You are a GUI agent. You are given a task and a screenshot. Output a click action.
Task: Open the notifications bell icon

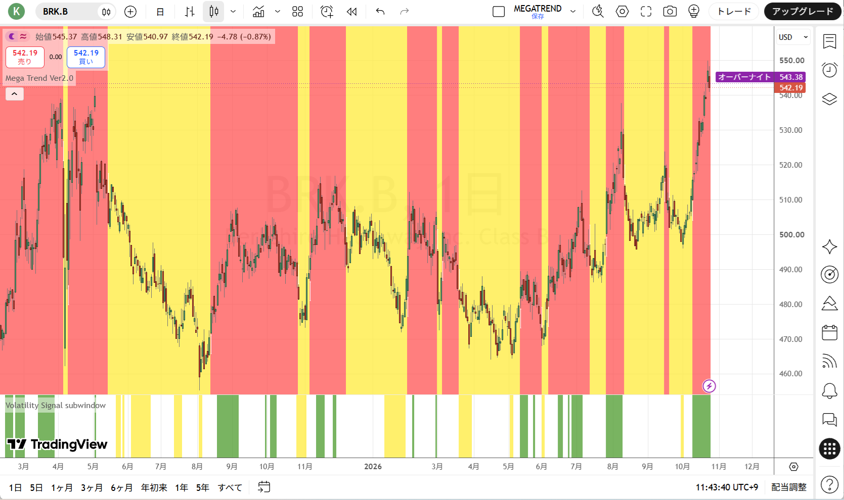(x=829, y=390)
